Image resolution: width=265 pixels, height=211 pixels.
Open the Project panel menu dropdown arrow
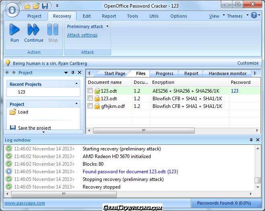click(66, 73)
